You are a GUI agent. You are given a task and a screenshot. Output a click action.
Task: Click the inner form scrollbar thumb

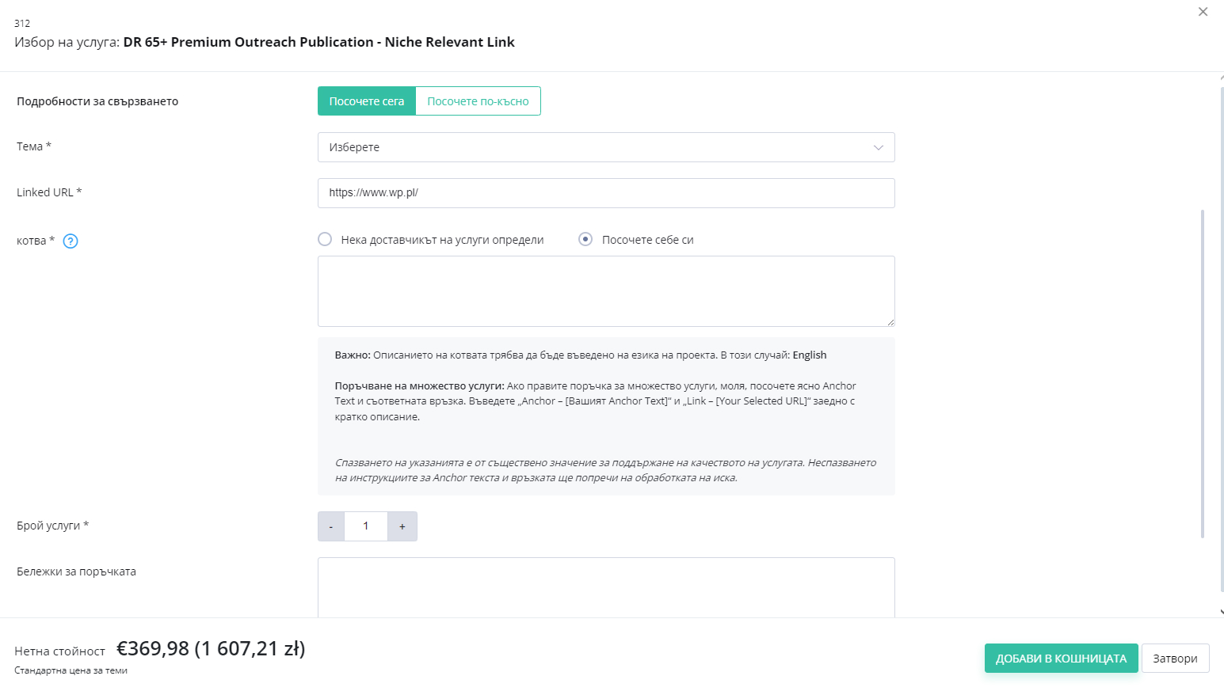(1203, 374)
